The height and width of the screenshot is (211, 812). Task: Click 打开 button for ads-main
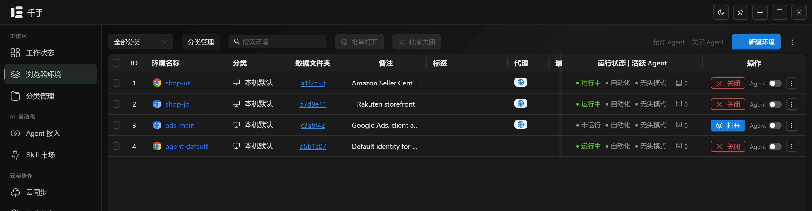[x=728, y=125]
